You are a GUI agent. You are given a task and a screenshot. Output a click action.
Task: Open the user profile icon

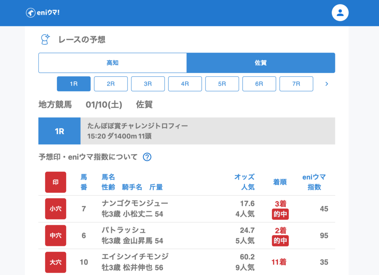click(340, 13)
